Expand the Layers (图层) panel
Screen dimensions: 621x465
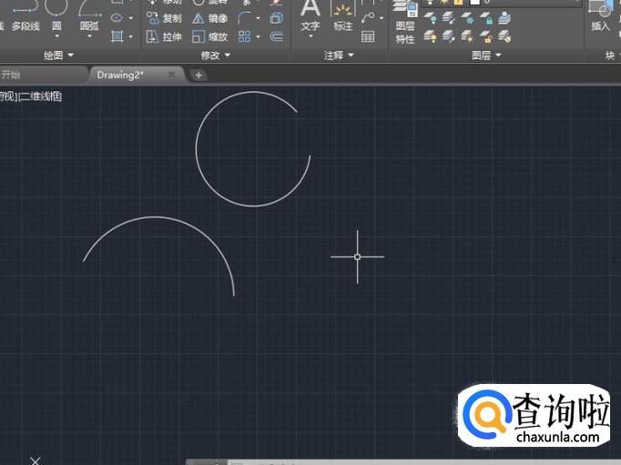pos(486,56)
